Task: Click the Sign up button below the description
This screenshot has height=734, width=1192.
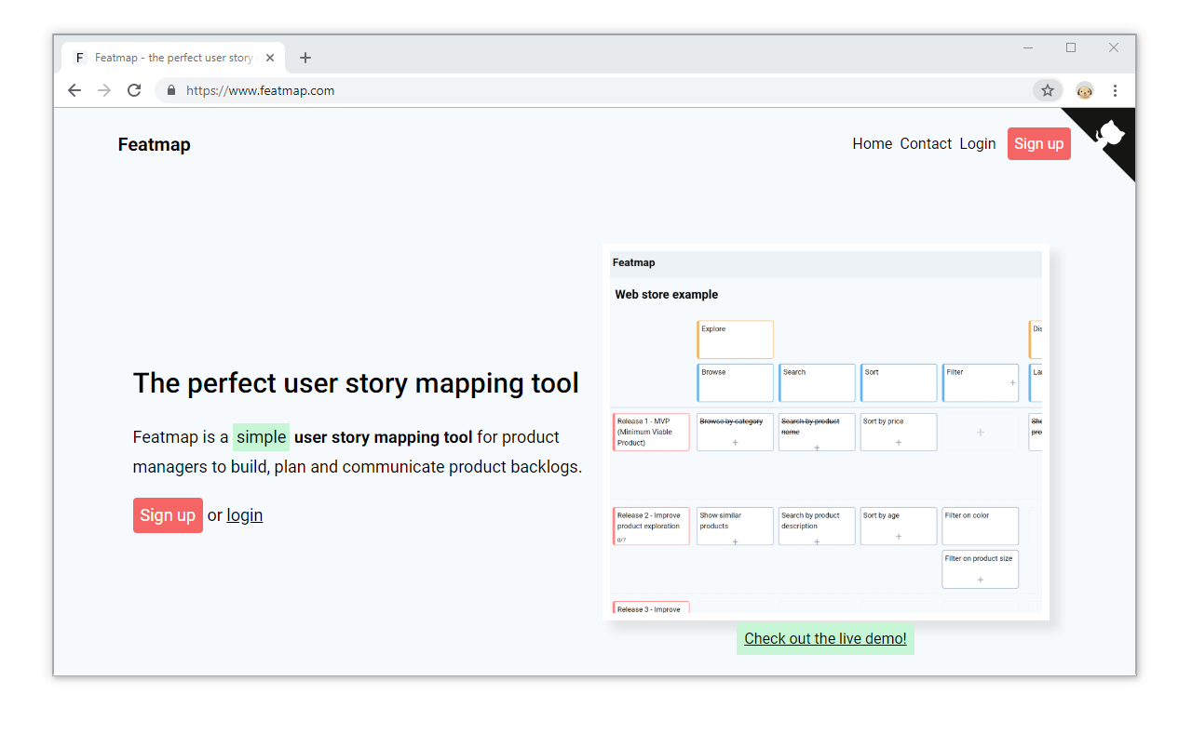Action: tap(168, 515)
